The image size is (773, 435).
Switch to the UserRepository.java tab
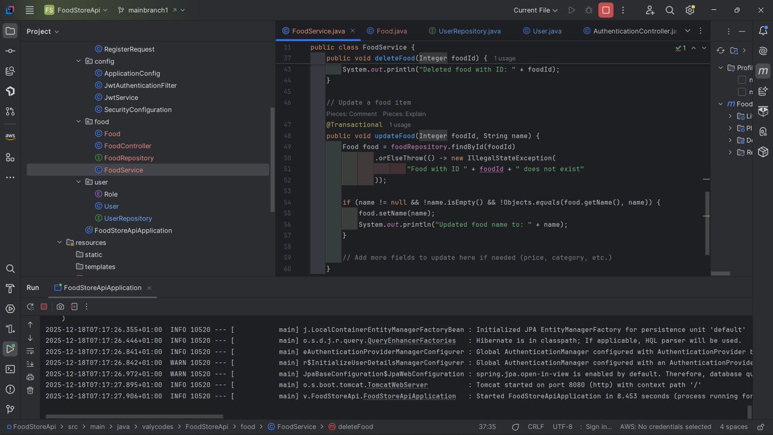(464, 31)
